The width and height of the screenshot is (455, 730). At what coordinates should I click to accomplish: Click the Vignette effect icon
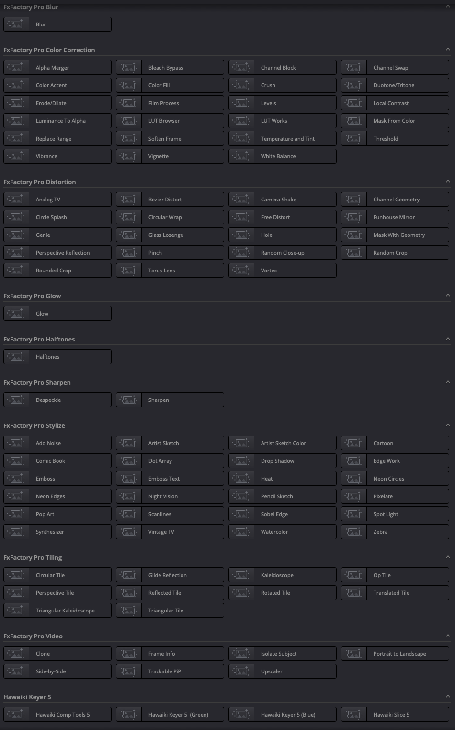coord(129,156)
